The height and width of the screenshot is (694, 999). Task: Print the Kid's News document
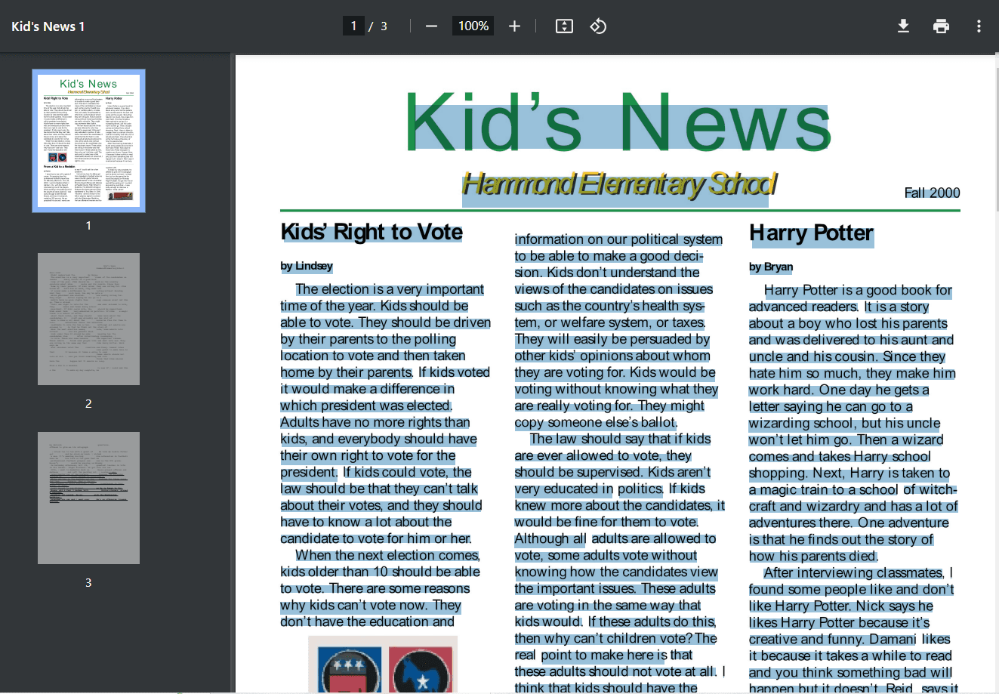click(941, 26)
